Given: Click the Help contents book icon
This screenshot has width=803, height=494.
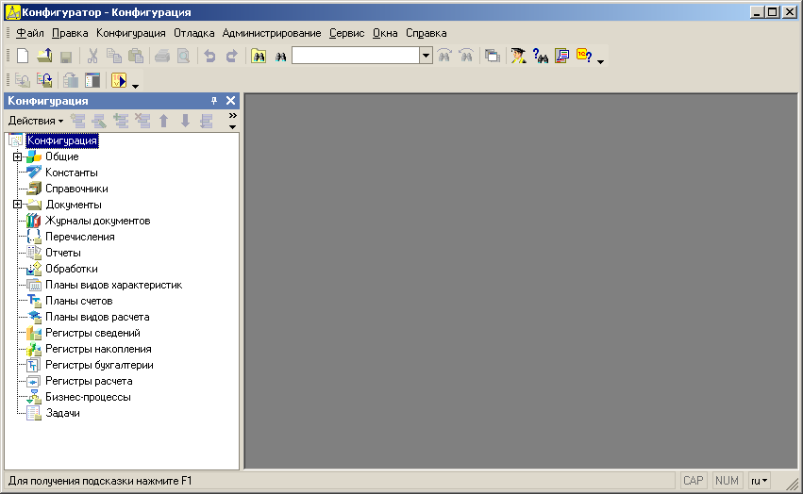Looking at the screenshot, I should tap(562, 56).
